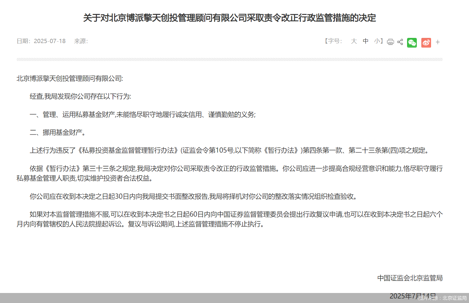Set font size to 小 (small)
This screenshot has height=303, width=469.
pos(377,41)
